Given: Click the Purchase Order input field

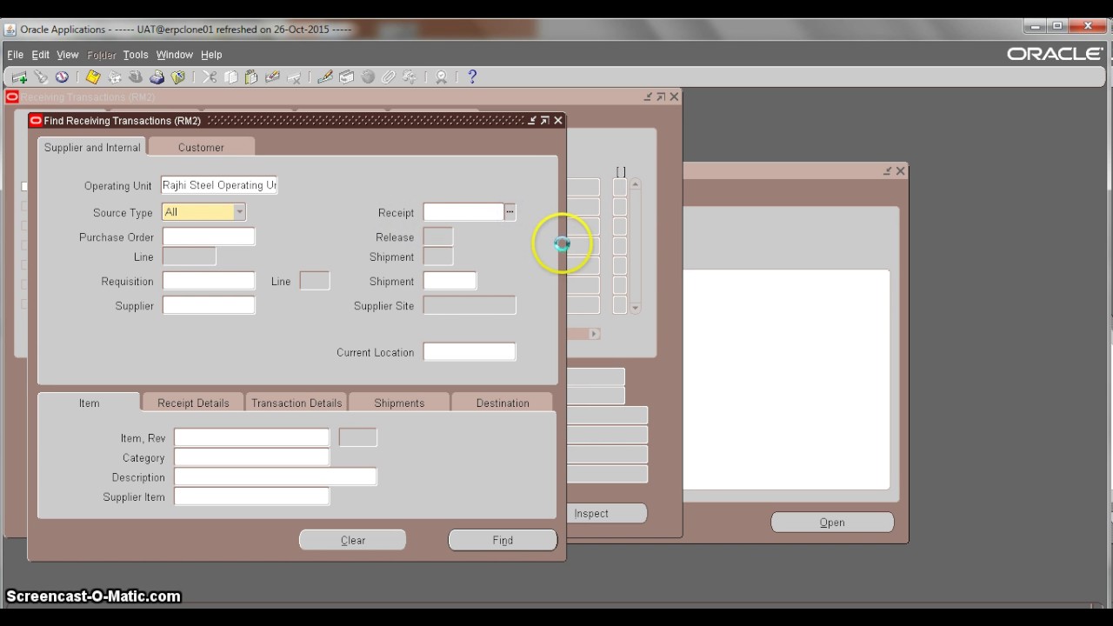Looking at the screenshot, I should click(x=209, y=236).
